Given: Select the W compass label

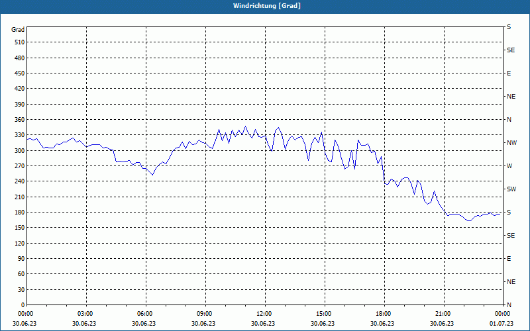Looking at the screenshot, I should tap(509, 166).
